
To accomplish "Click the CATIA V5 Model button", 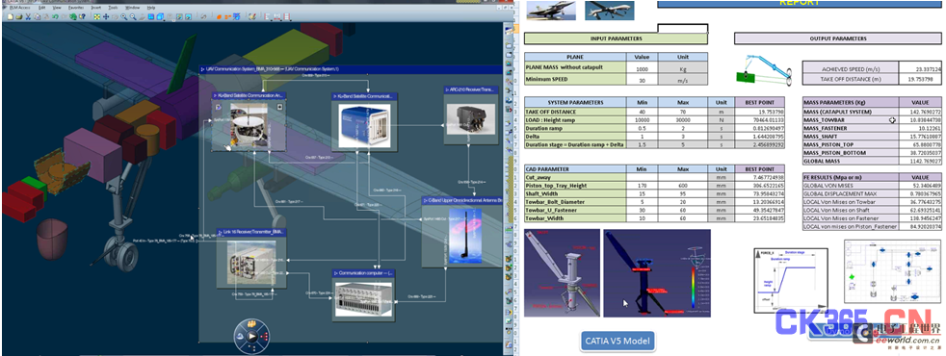I will [x=618, y=341].
